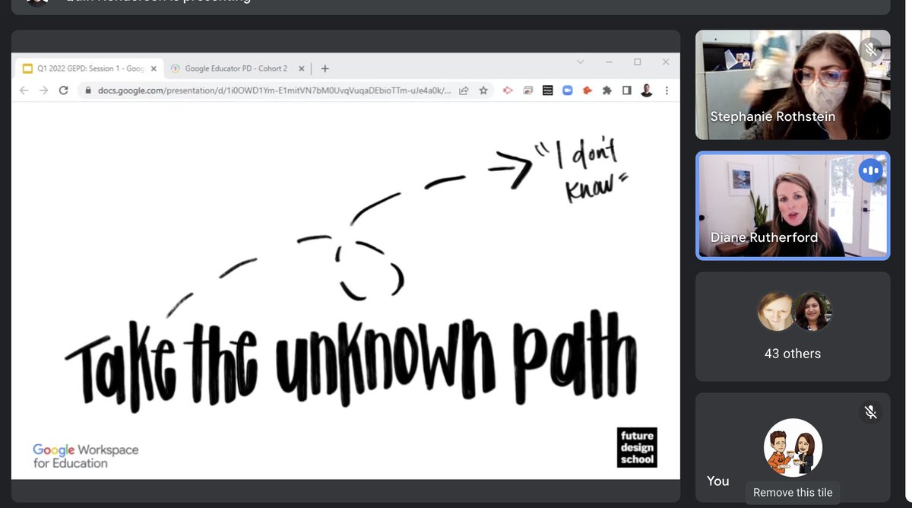Toggle Chrome side panel icon
This screenshot has height=508, width=912.
pyautogui.click(x=626, y=90)
